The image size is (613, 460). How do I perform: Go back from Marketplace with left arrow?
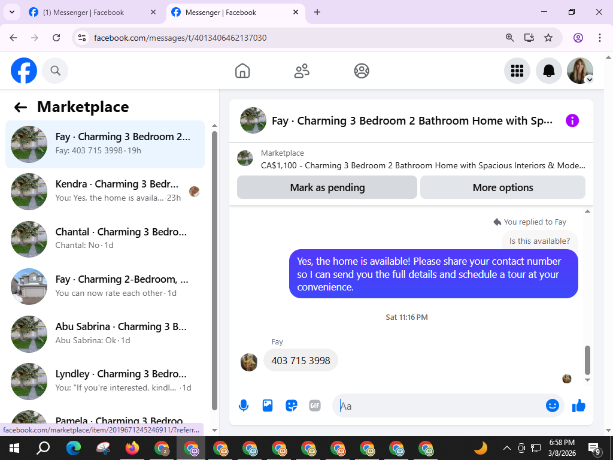pos(20,107)
